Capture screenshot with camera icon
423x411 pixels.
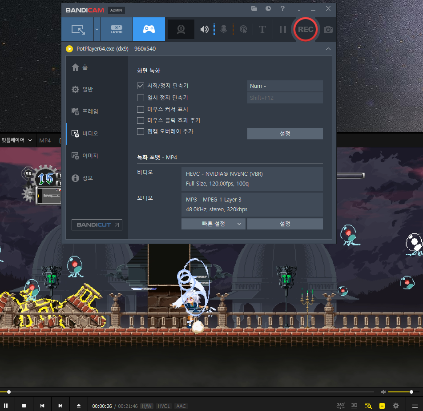pyautogui.click(x=328, y=29)
